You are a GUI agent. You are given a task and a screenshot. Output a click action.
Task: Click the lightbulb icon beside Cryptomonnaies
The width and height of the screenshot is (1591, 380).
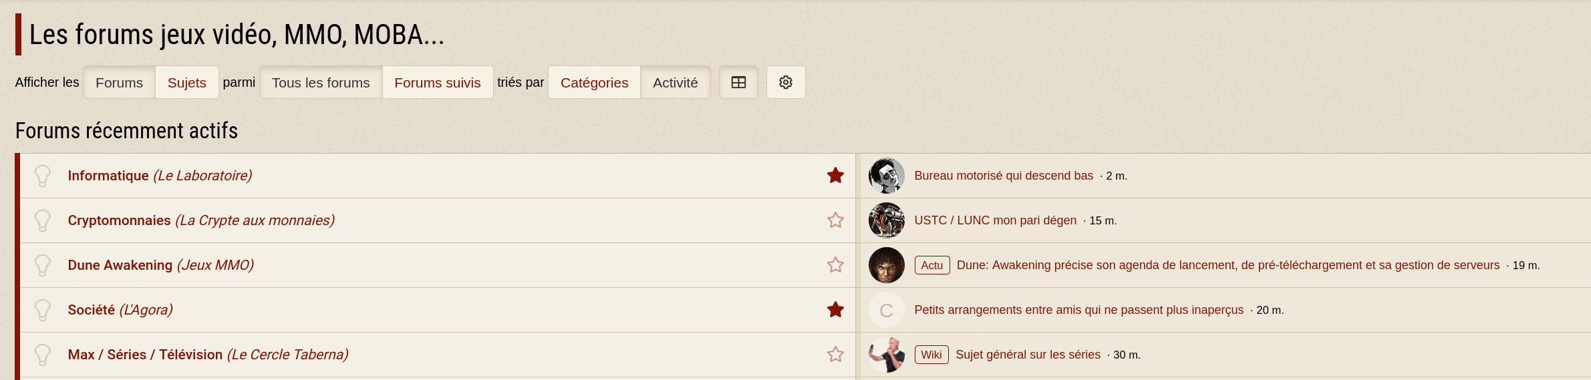click(x=43, y=220)
